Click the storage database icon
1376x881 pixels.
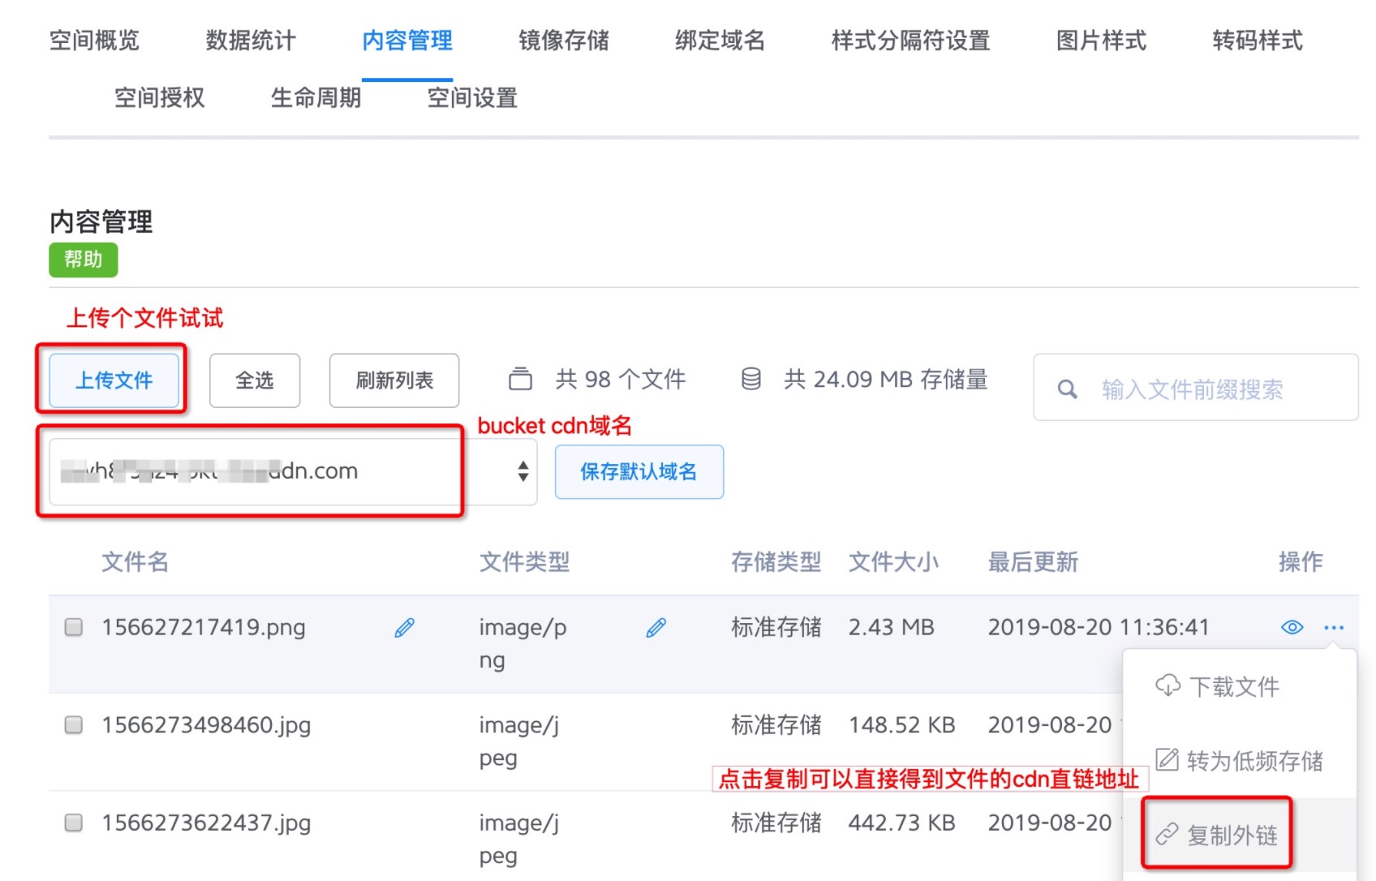point(751,379)
